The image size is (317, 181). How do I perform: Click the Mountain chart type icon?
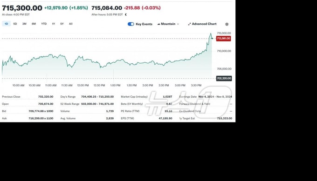pyautogui.click(x=158, y=24)
